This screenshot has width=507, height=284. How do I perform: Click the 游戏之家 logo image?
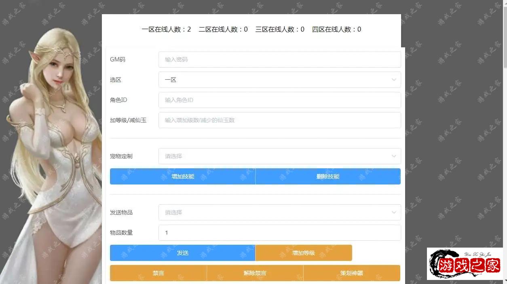465,264
